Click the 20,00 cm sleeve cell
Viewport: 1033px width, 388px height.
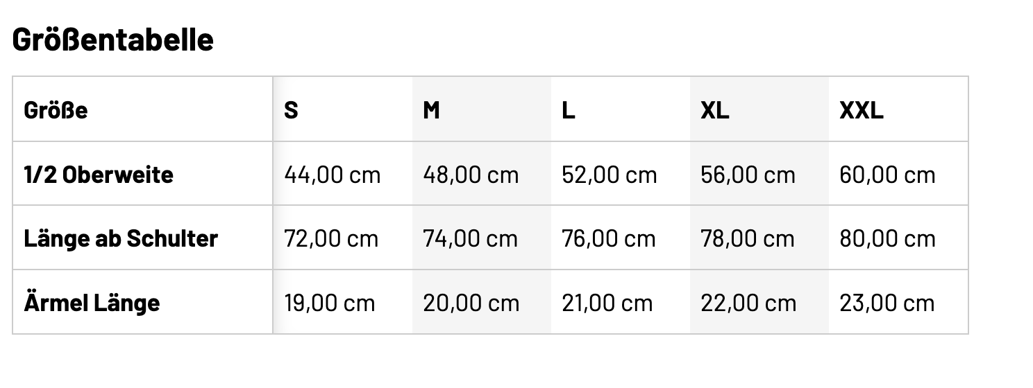tap(471, 303)
